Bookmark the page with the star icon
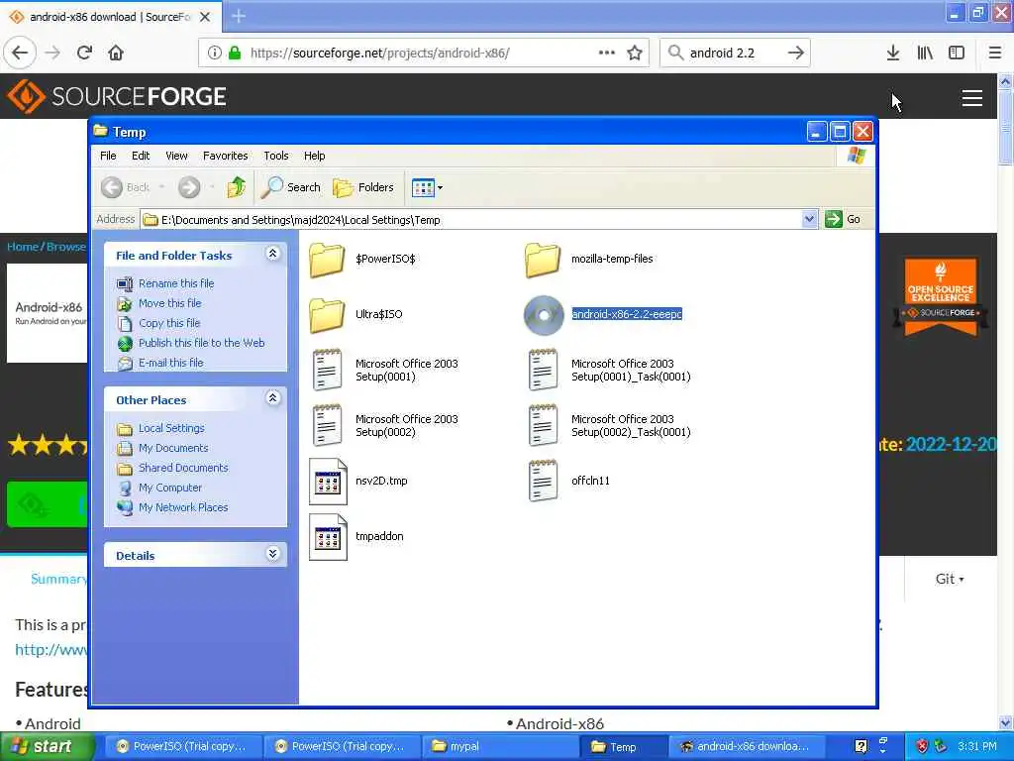 635,54
